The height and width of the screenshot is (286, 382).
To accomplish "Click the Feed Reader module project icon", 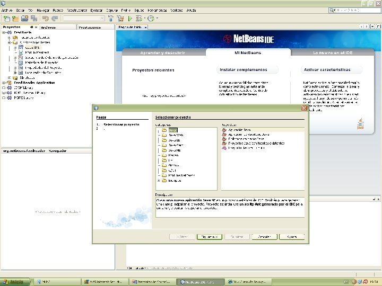I will pyautogui.click(x=10, y=32).
